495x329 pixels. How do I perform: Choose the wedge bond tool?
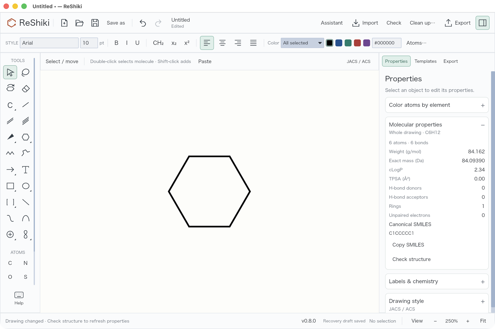click(x=10, y=137)
